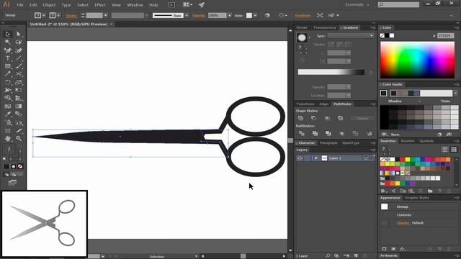Switch to the Paragraph tab
Viewport: 461px width, 259px height.
click(328, 142)
